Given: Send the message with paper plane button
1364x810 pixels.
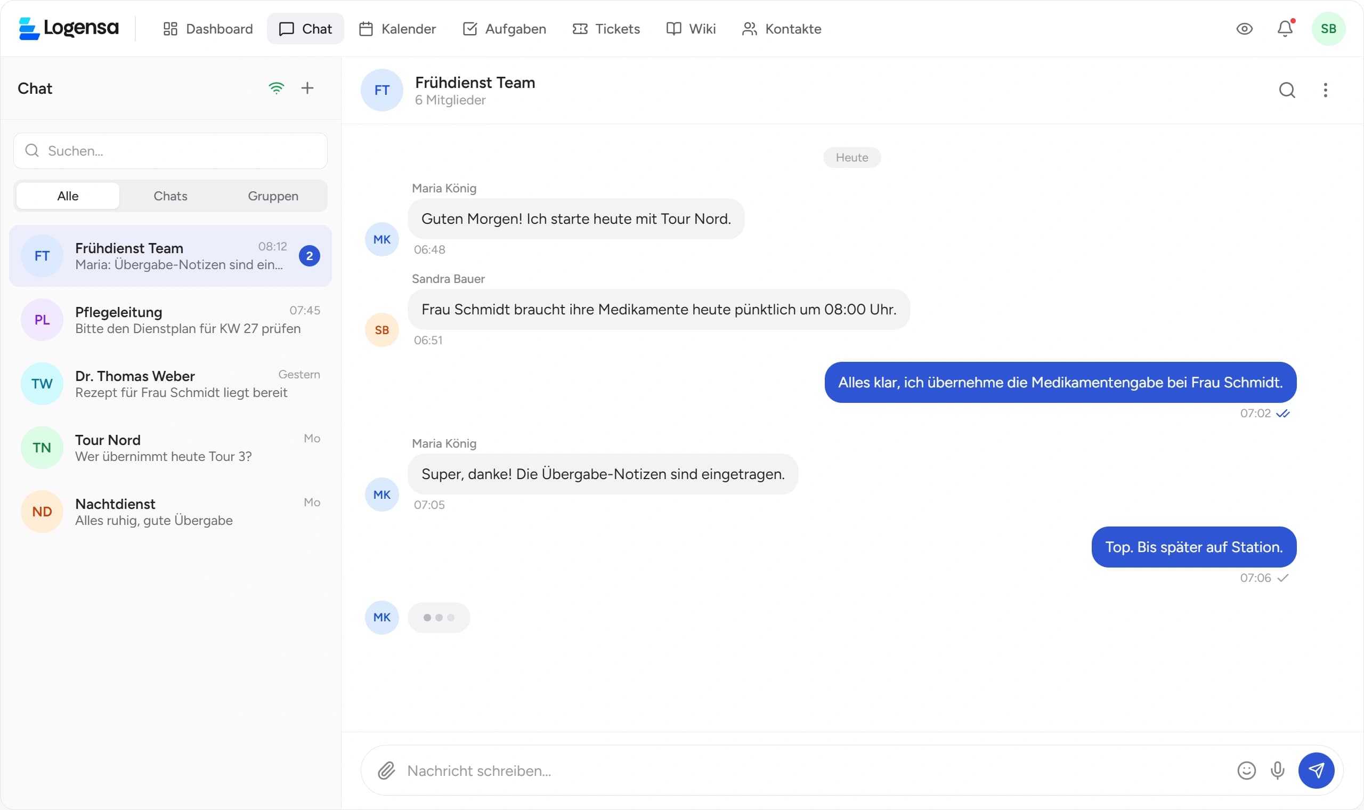Looking at the screenshot, I should 1316,771.
